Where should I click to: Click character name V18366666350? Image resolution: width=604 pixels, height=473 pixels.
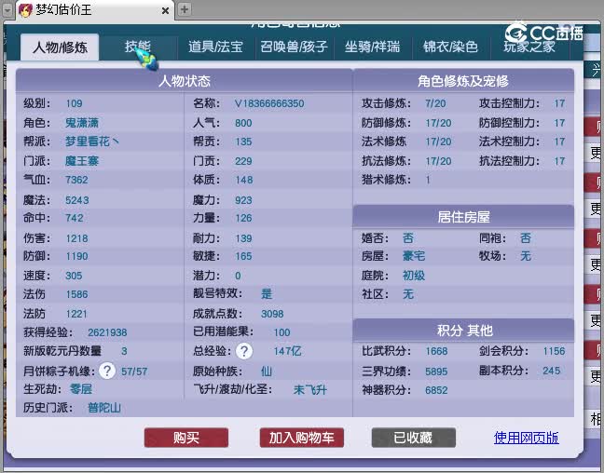[269, 103]
